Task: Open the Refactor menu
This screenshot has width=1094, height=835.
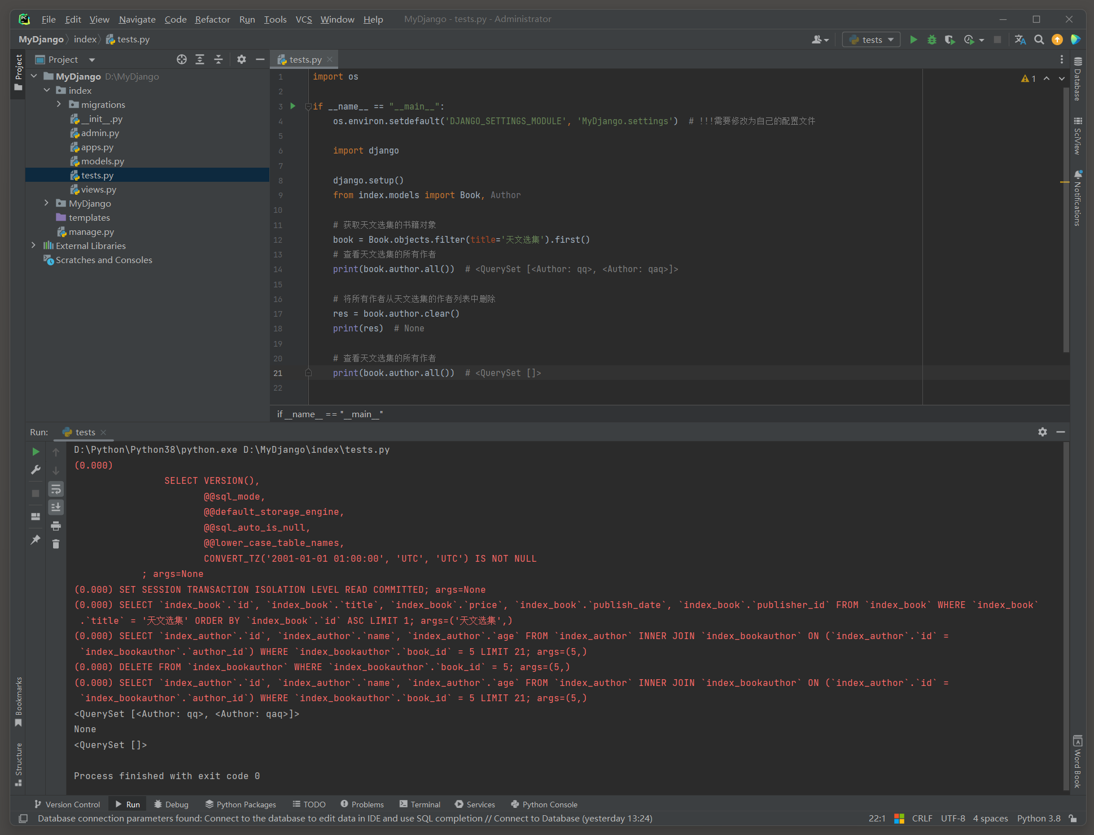Action: tap(212, 19)
